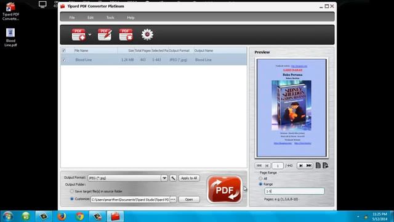Click the JPEG output format cell
Image resolution: width=394 pixels, height=222 pixels.
pos(179,60)
